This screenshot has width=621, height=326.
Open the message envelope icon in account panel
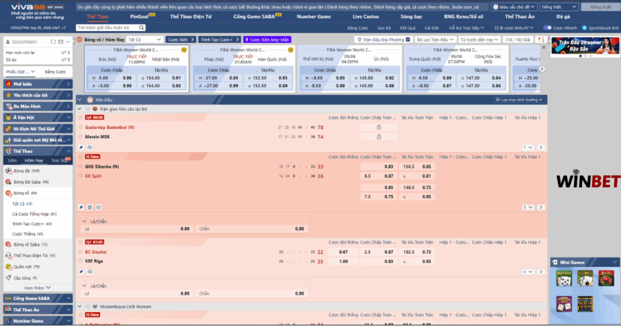click(61, 42)
